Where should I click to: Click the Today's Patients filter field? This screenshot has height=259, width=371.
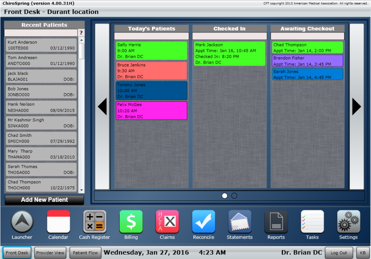pyautogui.click(x=151, y=36)
